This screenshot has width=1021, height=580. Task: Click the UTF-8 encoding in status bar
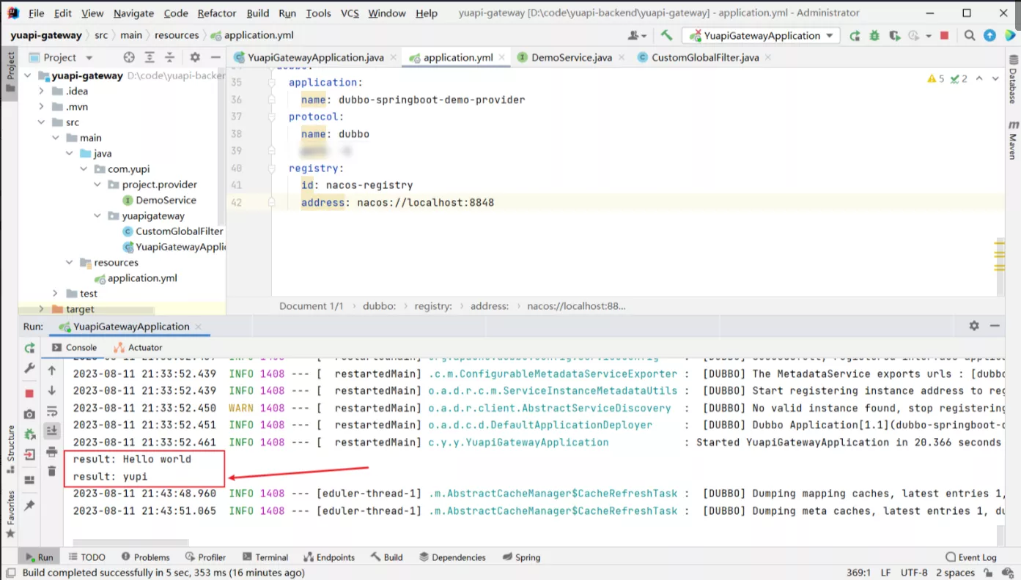click(914, 573)
